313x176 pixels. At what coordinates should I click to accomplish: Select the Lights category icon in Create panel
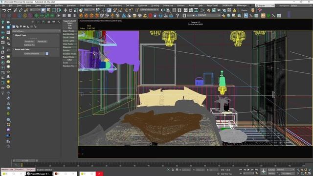click(x=21, y=26)
